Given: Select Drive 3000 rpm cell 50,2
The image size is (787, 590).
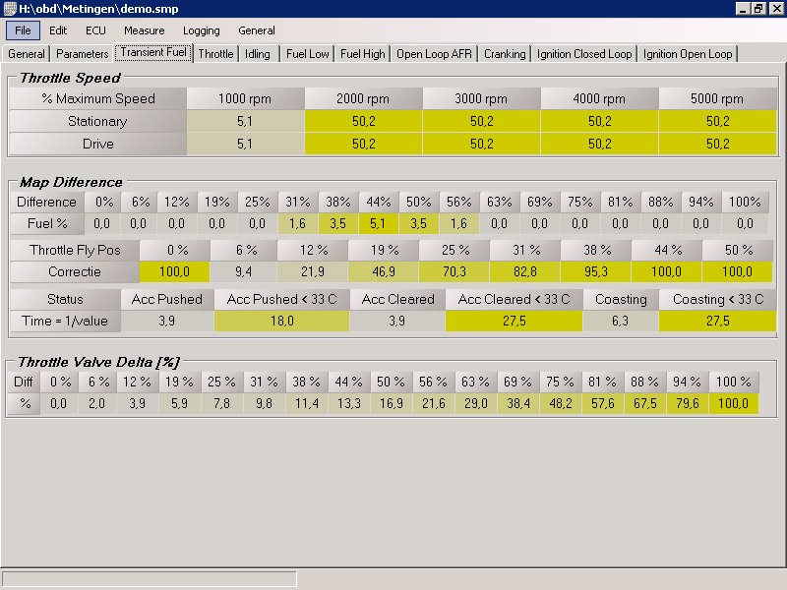Looking at the screenshot, I should tap(481, 144).
